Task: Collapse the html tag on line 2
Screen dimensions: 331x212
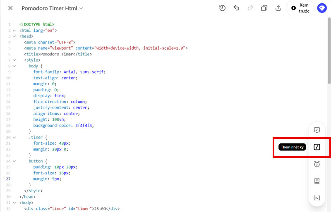Action: [14, 30]
